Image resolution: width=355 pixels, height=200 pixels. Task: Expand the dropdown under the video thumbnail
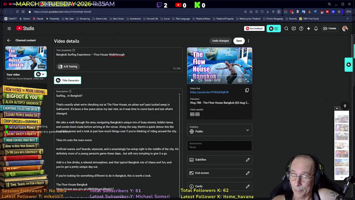click(40, 74)
